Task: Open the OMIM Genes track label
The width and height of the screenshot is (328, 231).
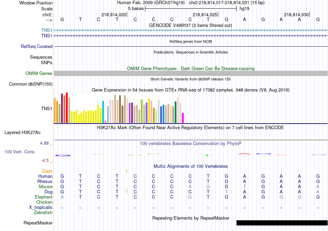Action: (39, 73)
